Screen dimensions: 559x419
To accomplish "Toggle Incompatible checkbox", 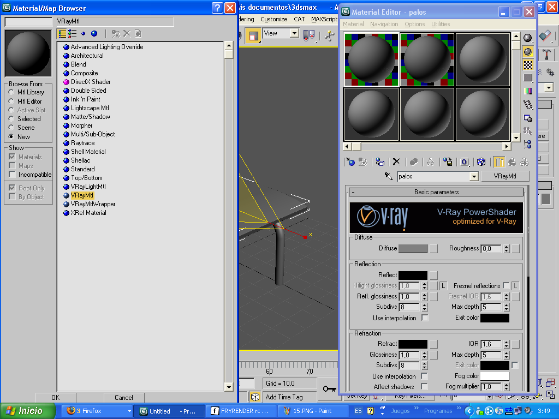I will point(12,174).
